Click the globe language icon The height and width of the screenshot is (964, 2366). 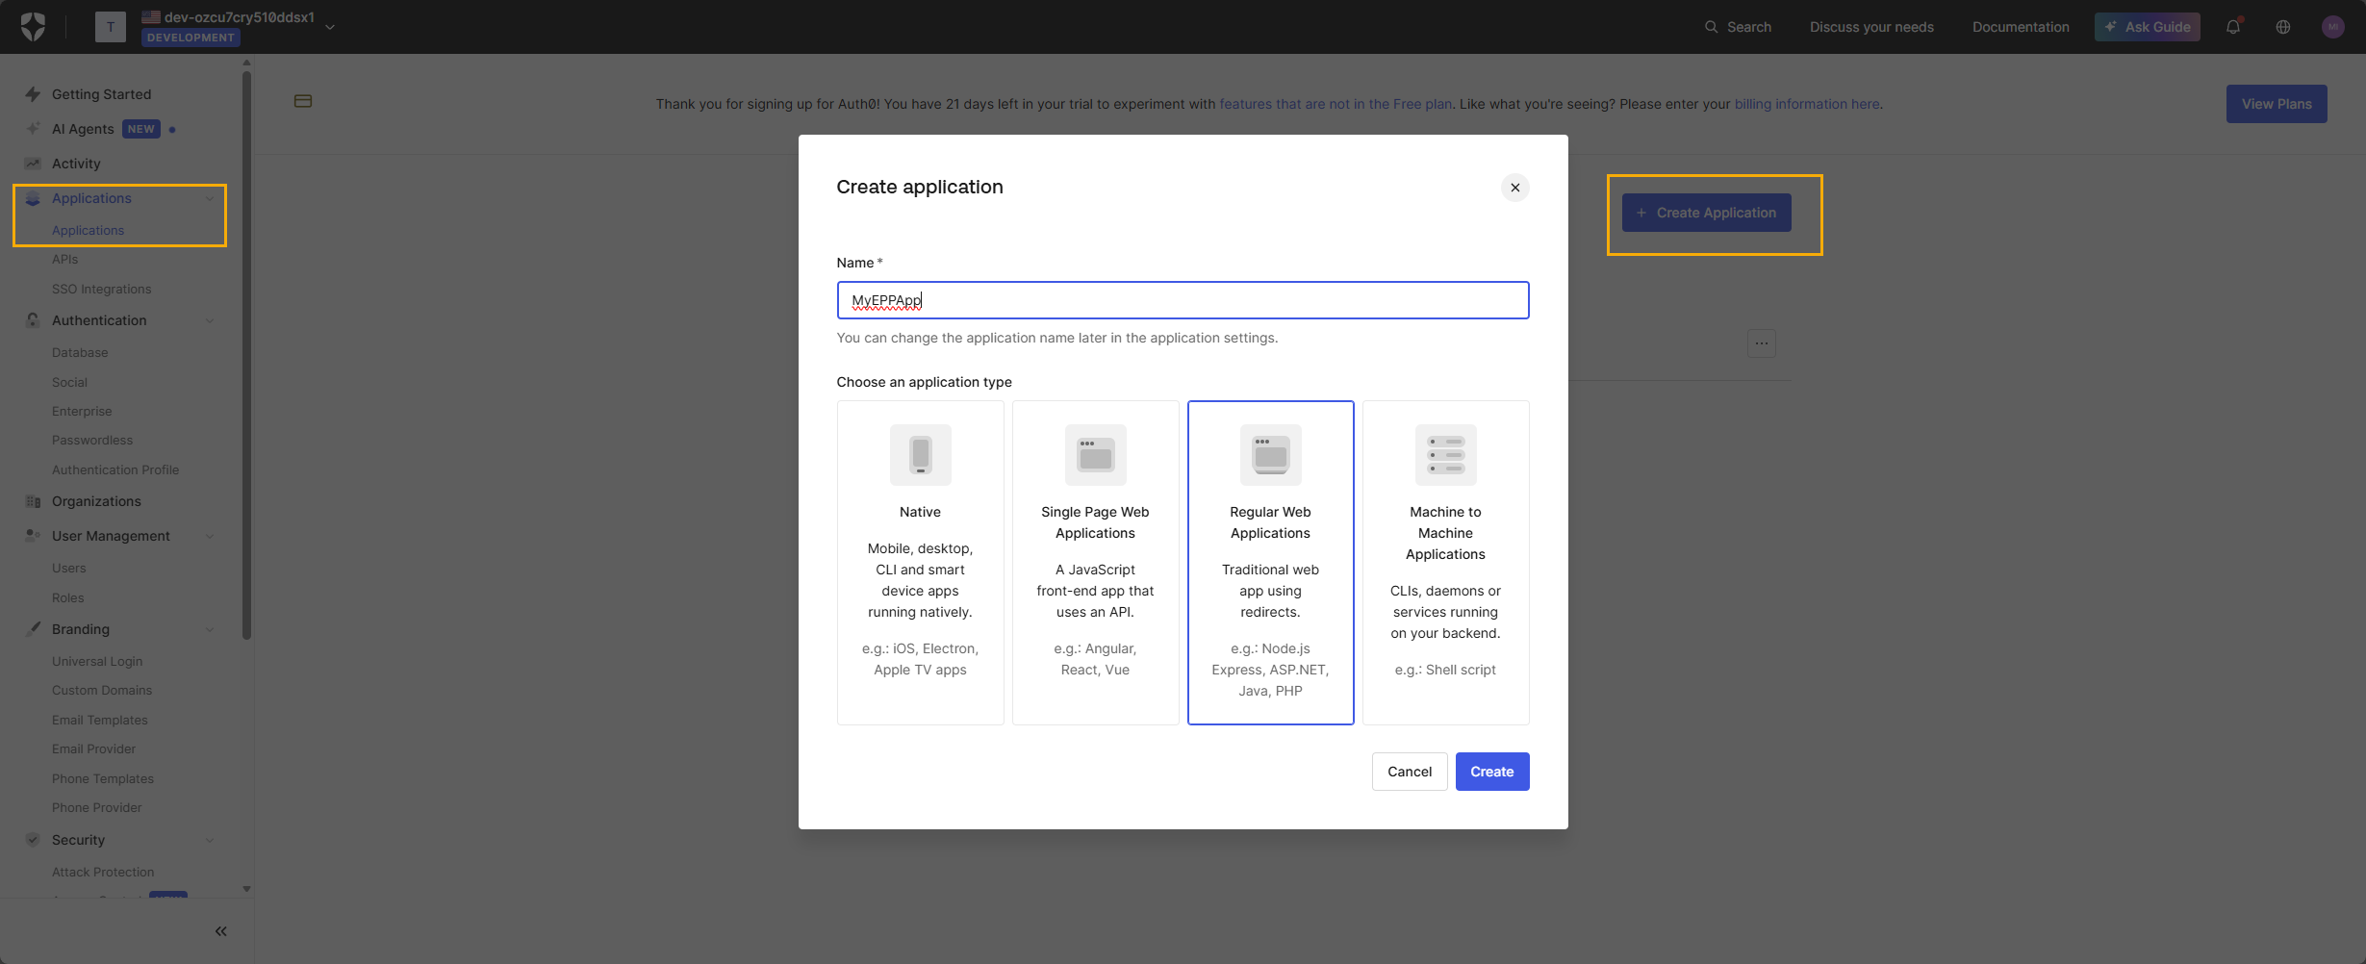(x=2282, y=26)
